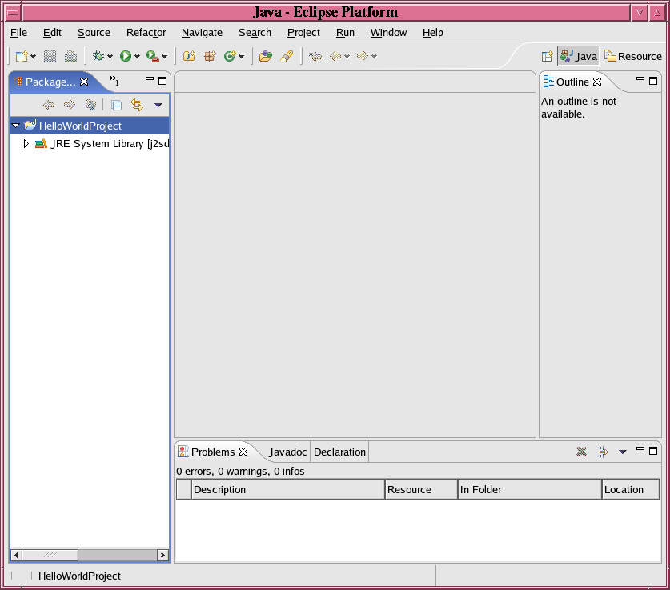The height and width of the screenshot is (590, 670).
Task: Open the Run dropdown arrow
Action: point(137,57)
